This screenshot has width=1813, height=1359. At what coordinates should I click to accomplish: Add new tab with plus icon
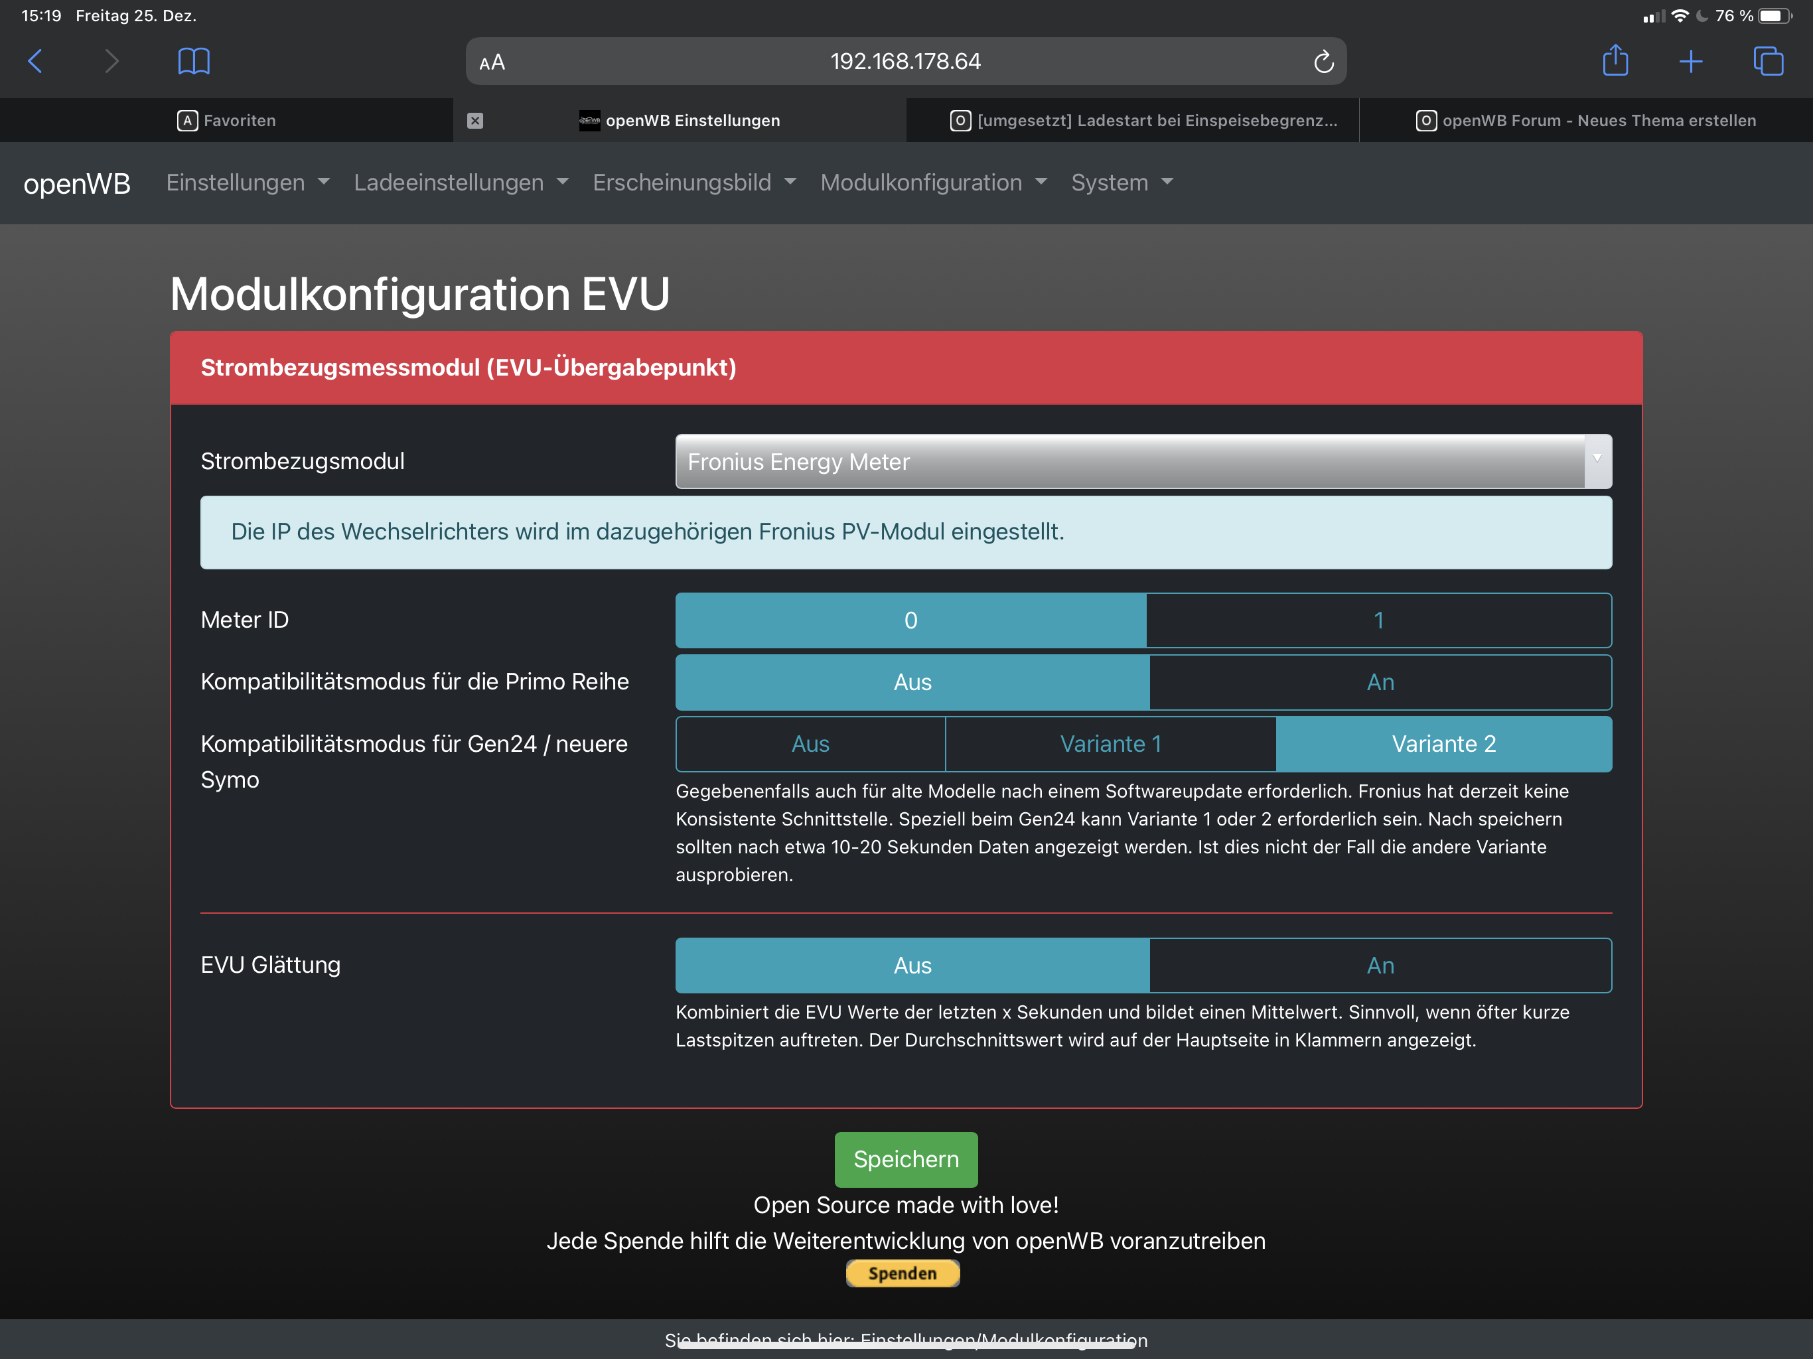click(x=1690, y=62)
